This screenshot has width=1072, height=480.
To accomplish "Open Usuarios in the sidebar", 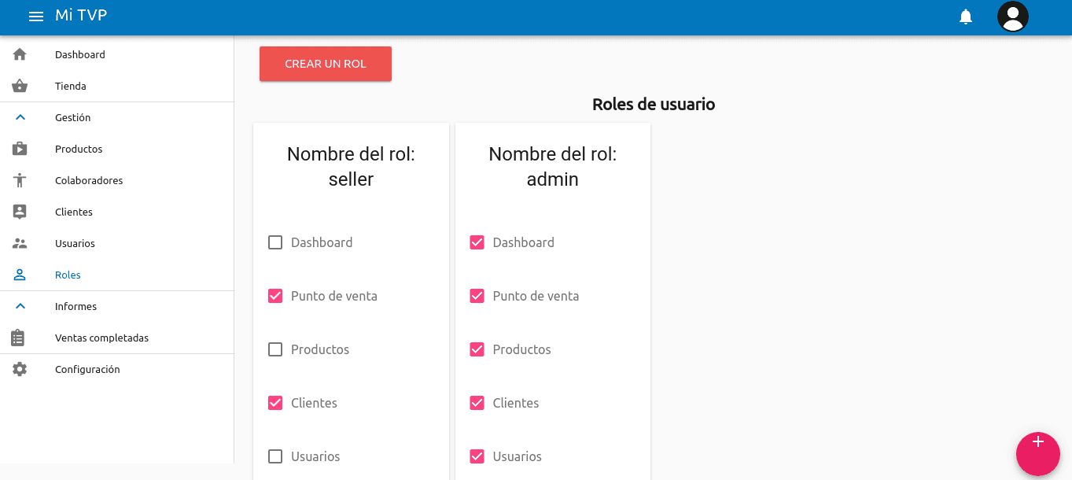I will pos(116,243).
